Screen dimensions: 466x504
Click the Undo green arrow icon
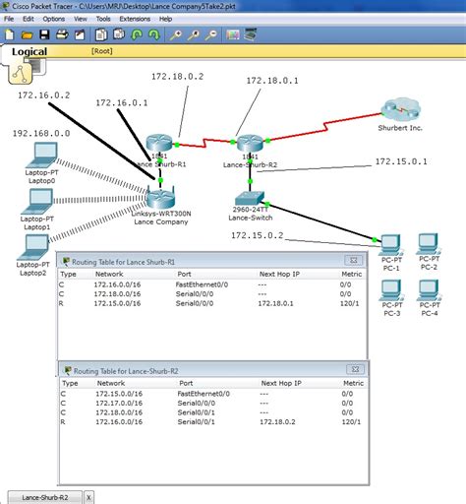[137, 34]
